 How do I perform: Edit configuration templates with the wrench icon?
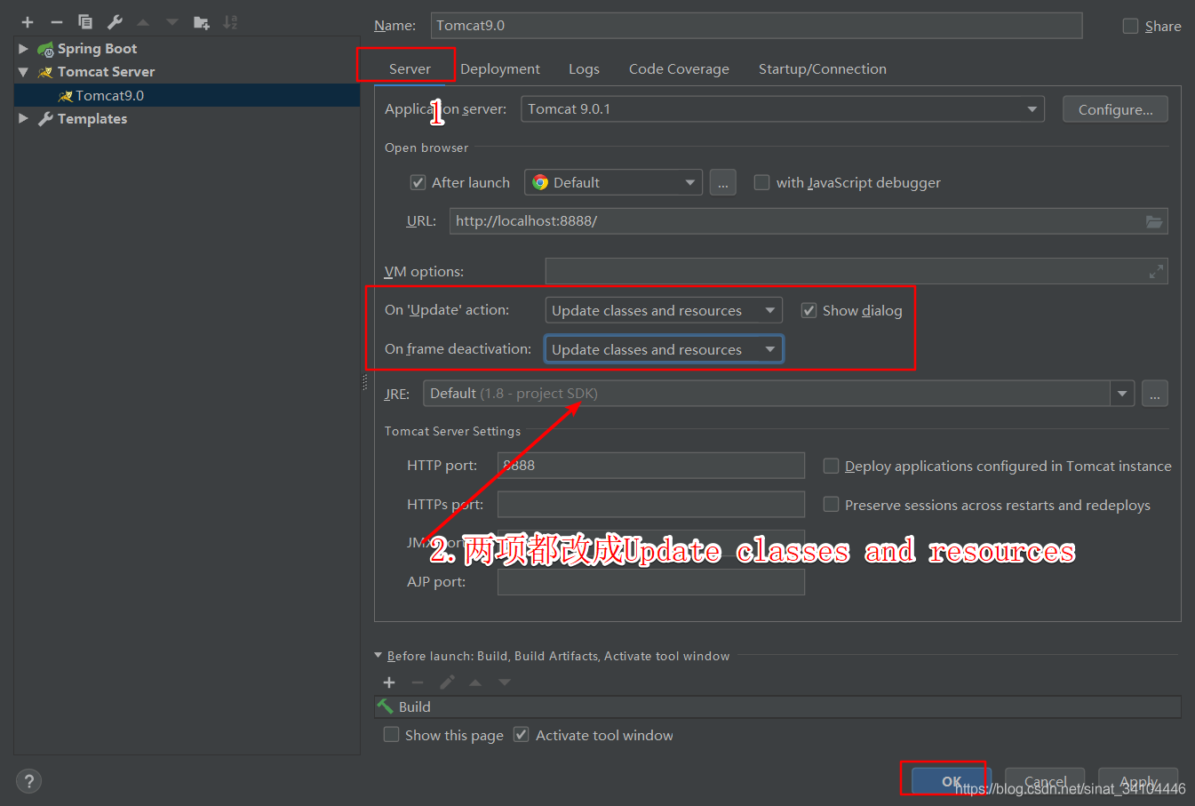coord(115,21)
